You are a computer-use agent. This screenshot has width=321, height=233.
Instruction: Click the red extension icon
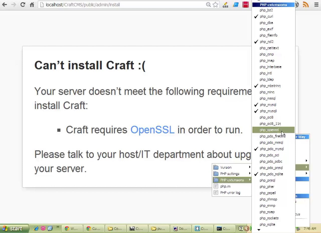click(246, 5)
